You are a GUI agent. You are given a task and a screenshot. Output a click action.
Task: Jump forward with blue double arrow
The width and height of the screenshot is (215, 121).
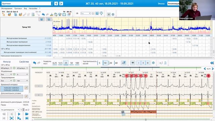click(27, 114)
